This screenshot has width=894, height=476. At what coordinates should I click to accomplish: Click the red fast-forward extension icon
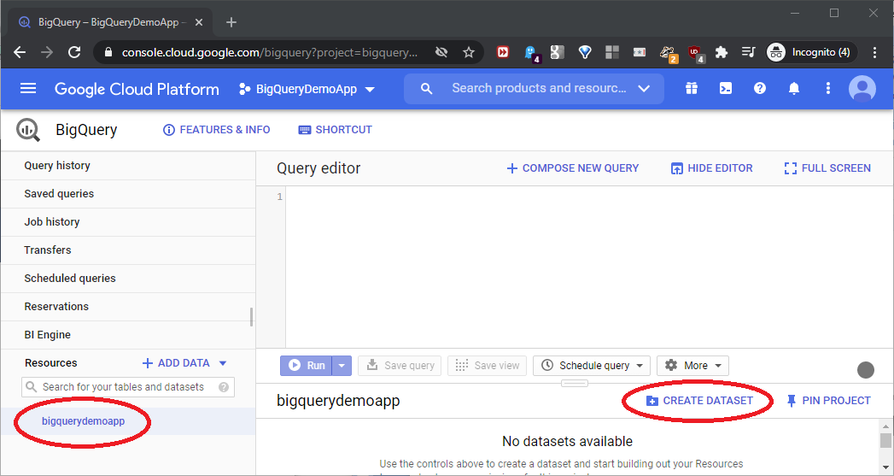503,52
